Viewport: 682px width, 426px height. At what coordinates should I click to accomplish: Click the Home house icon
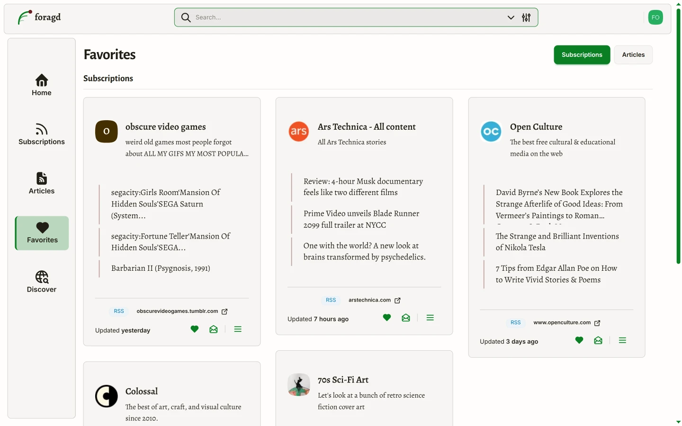(x=42, y=80)
